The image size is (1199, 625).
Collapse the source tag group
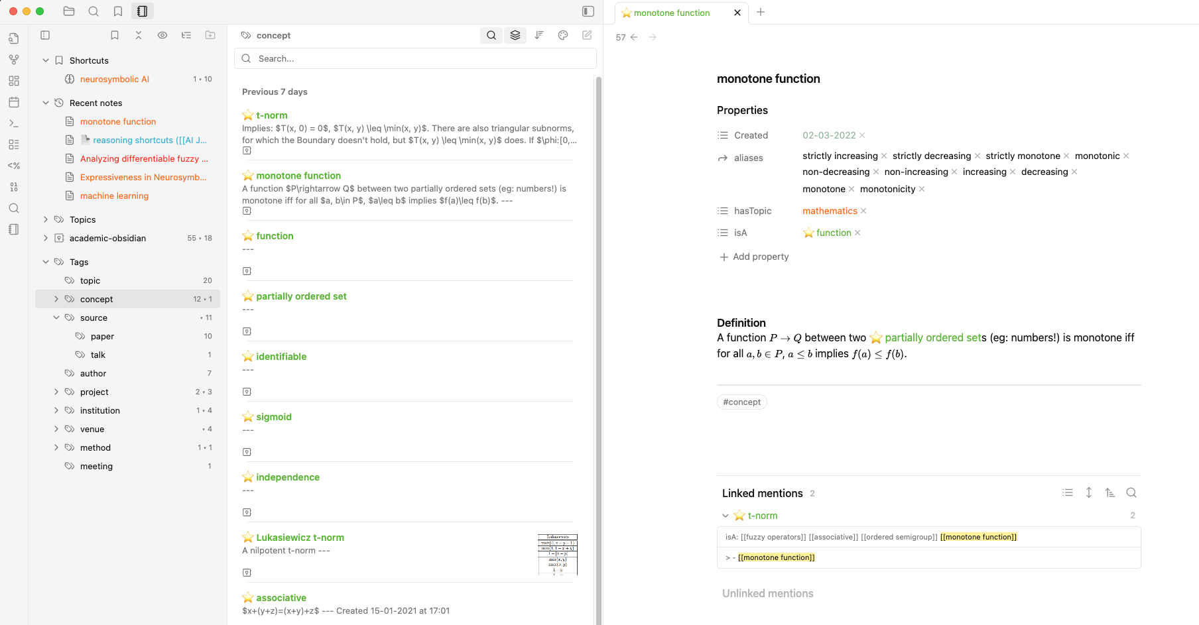(x=56, y=317)
